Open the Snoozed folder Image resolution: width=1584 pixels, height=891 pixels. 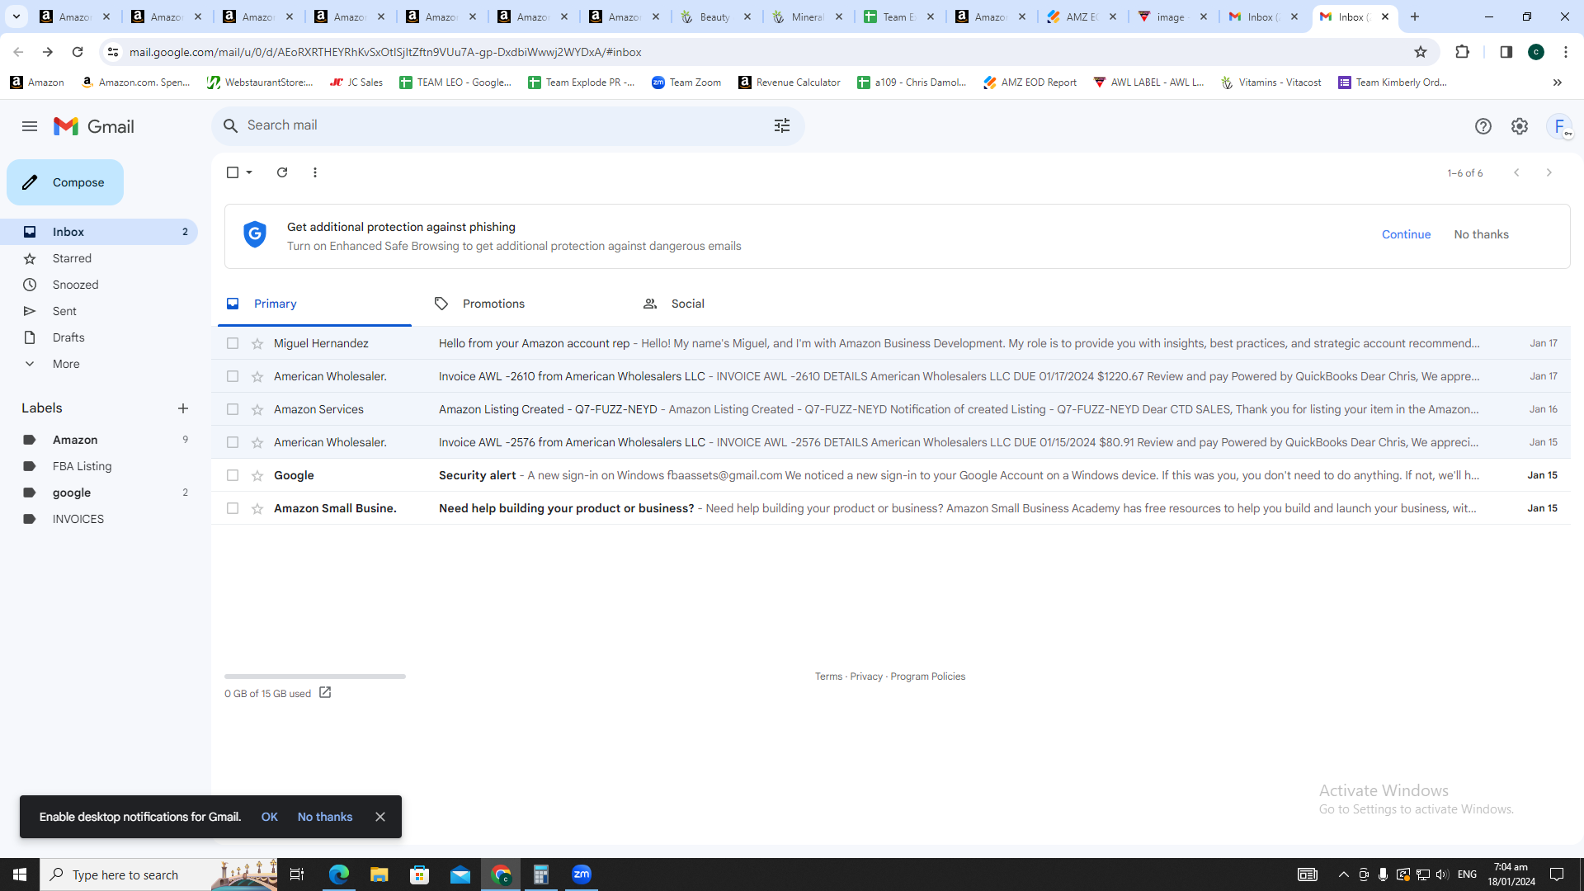pyautogui.click(x=99, y=285)
